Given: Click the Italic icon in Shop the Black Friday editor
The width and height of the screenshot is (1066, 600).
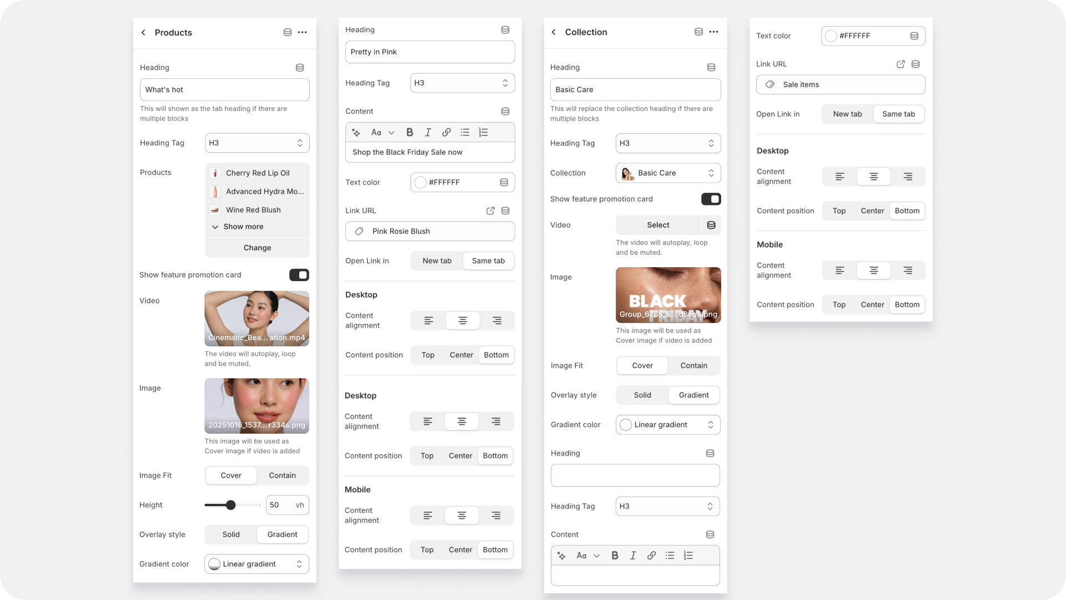Looking at the screenshot, I should (x=428, y=132).
